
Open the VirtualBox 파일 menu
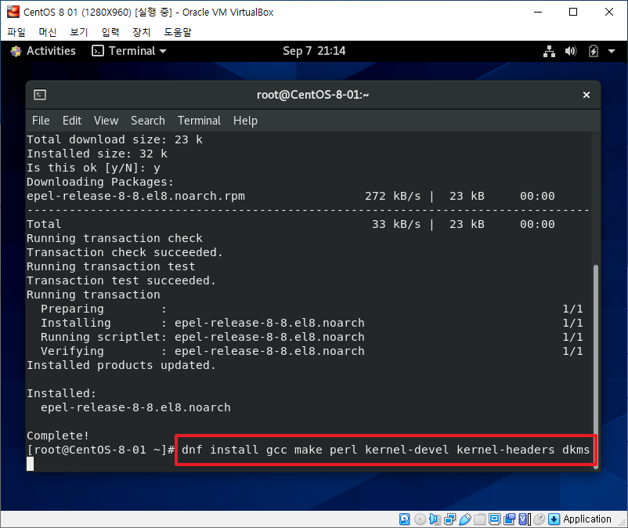pos(16,32)
